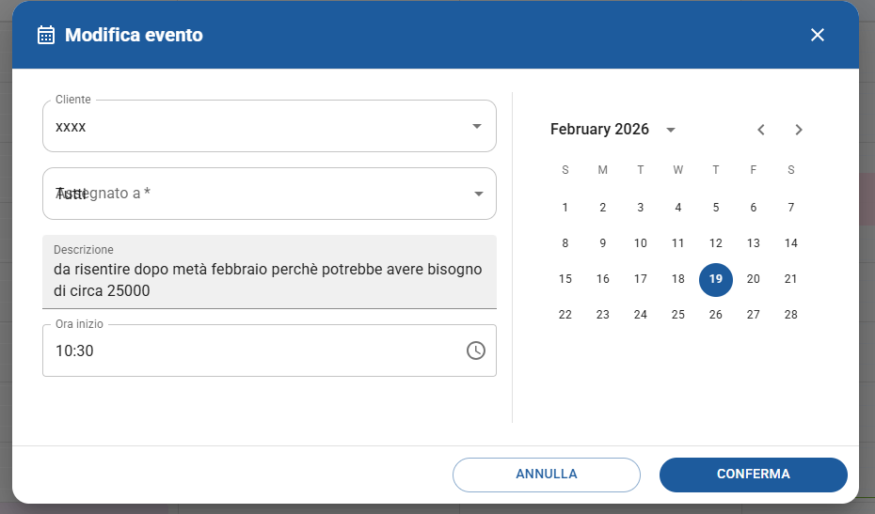Click into the Descrizione text field
875x514 pixels.
269,280
